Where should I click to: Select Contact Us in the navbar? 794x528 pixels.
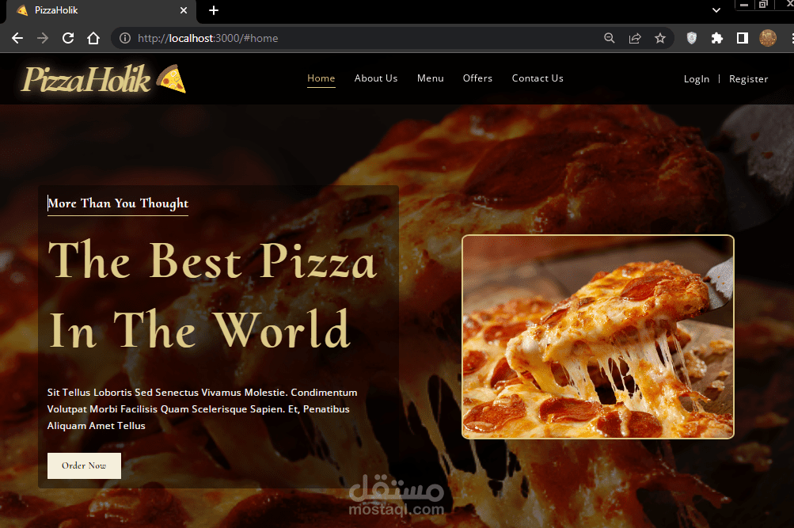click(538, 78)
